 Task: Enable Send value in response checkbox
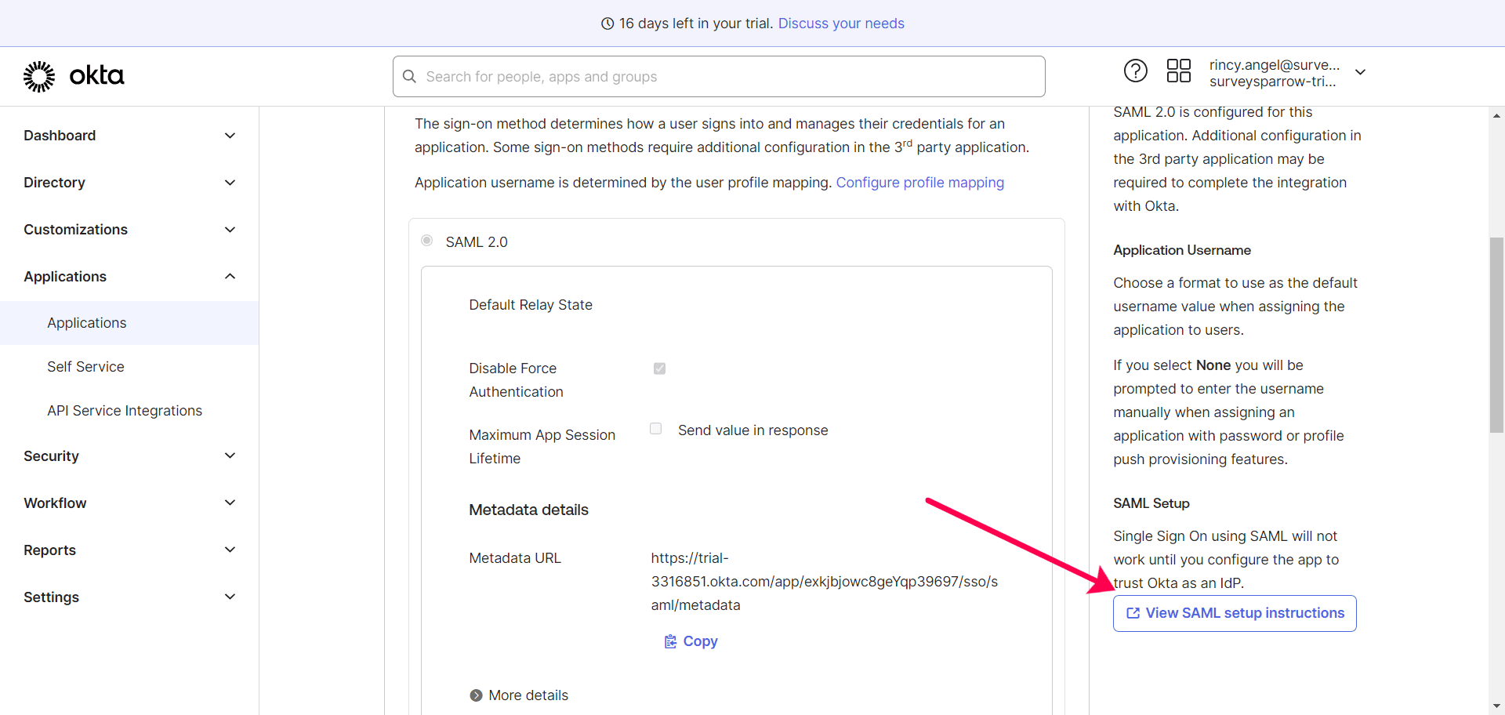[656, 429]
